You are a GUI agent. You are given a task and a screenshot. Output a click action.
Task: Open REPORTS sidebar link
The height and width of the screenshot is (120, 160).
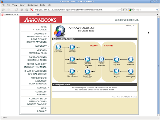click(x=42, y=94)
